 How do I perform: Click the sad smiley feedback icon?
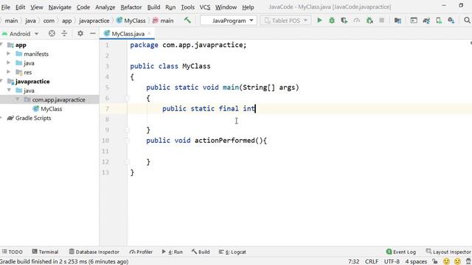click(x=457, y=261)
